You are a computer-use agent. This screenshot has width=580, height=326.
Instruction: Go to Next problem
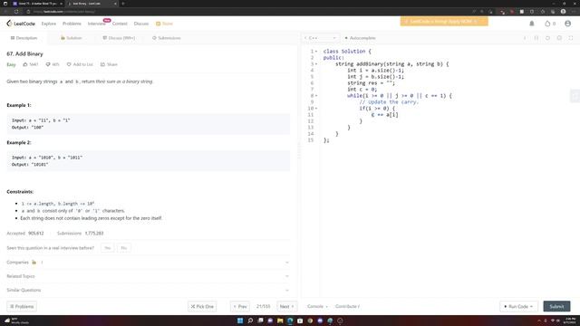(286, 306)
